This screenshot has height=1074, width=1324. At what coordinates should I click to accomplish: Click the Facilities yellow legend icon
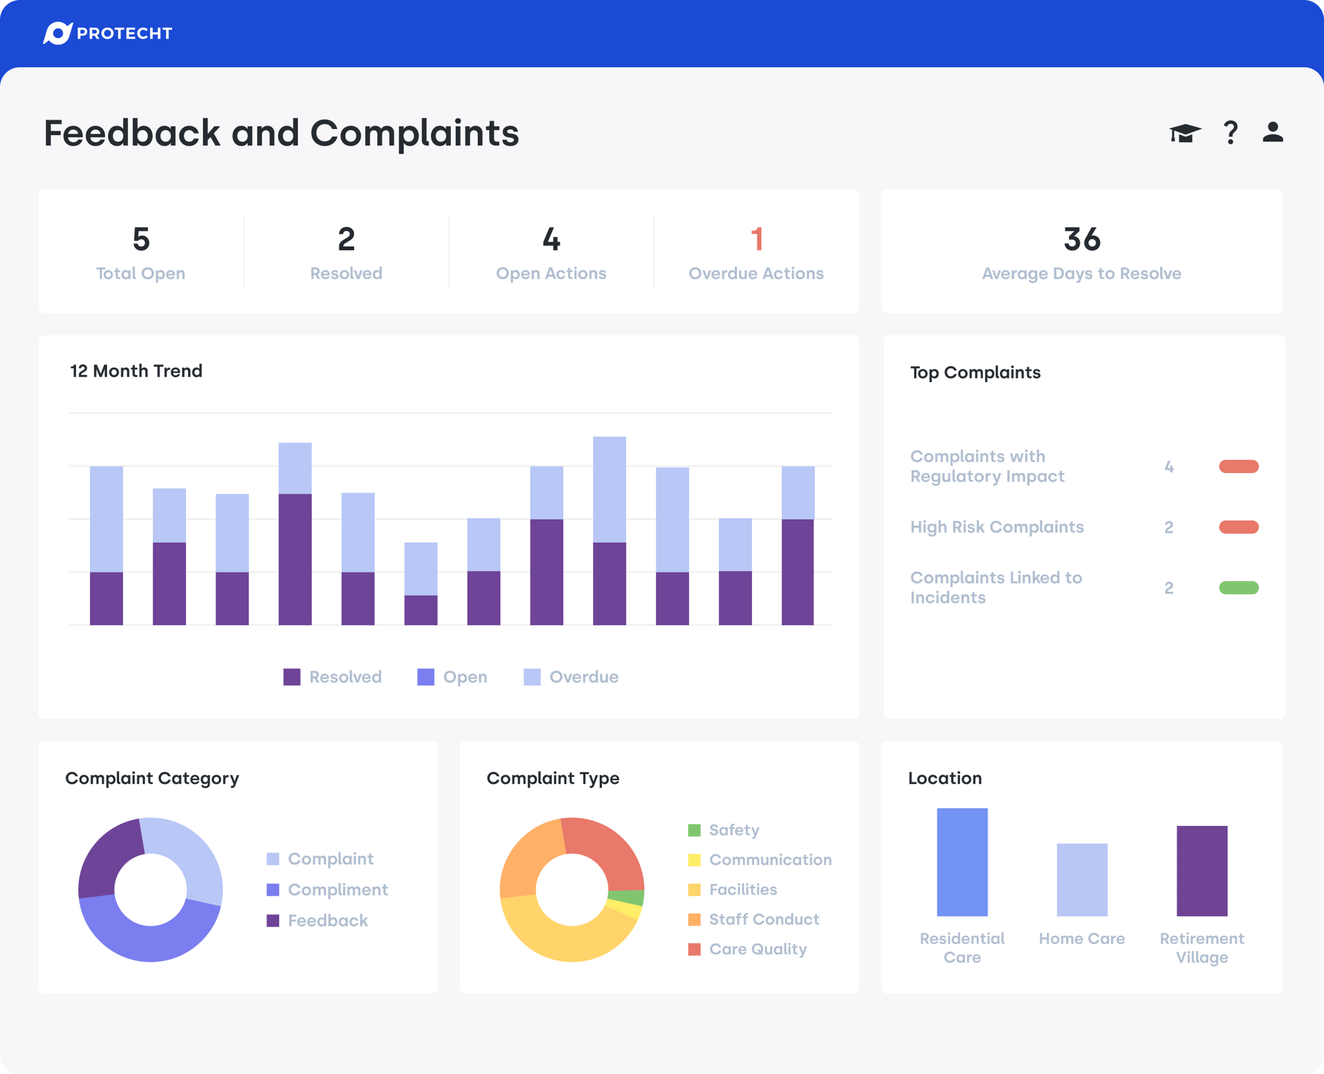(693, 889)
